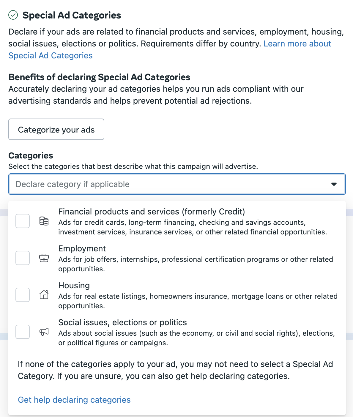Click the Special Ad Categories heading
353x417 pixels.
(x=72, y=15)
